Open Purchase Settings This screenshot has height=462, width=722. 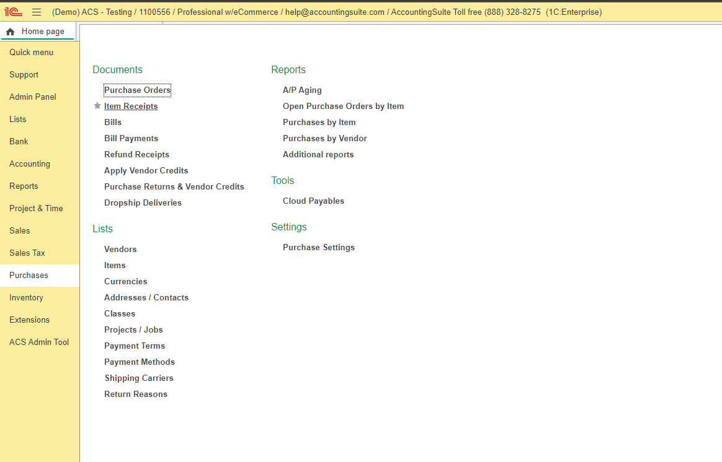coord(319,247)
